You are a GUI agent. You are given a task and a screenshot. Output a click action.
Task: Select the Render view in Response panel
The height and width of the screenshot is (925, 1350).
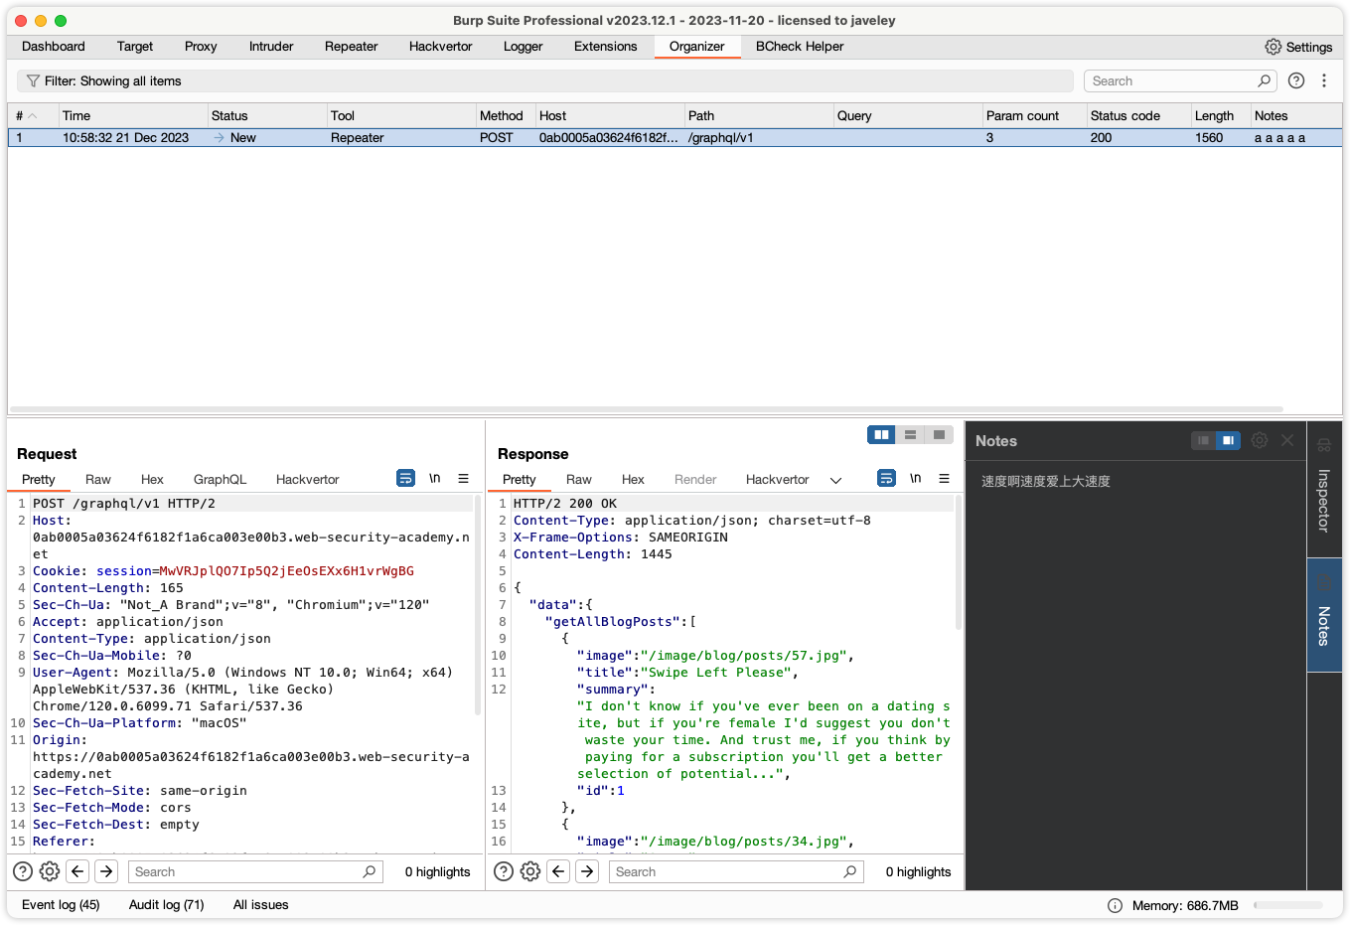pyautogui.click(x=695, y=479)
